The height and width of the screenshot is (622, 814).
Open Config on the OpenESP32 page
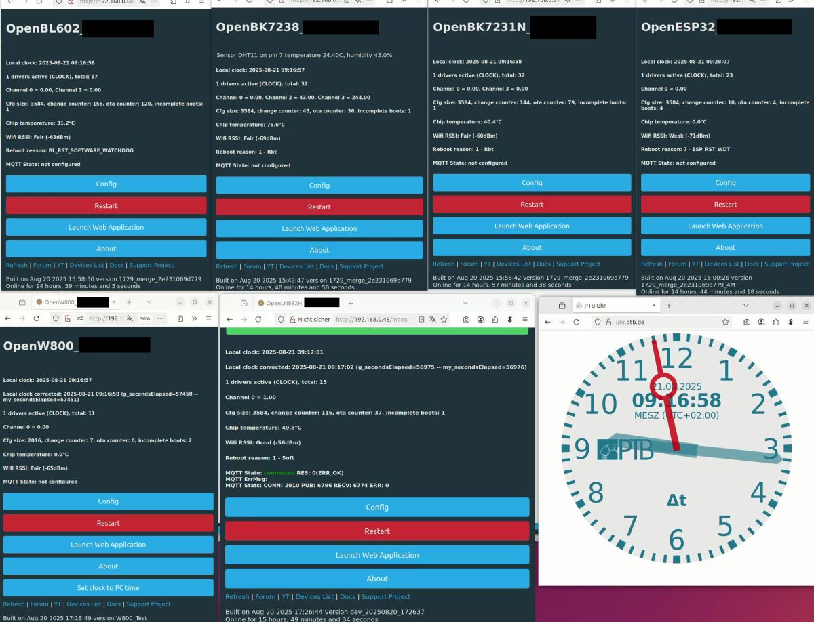click(x=725, y=182)
